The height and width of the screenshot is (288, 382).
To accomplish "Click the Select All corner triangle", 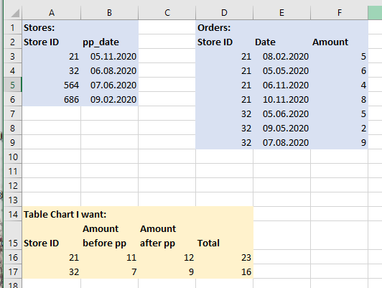I will [x=15, y=13].
